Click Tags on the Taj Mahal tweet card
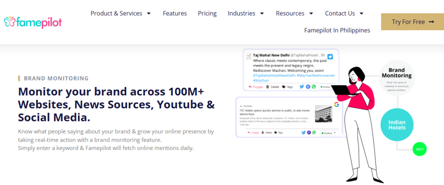Viewport: 444px width, 185px height. click(288, 87)
